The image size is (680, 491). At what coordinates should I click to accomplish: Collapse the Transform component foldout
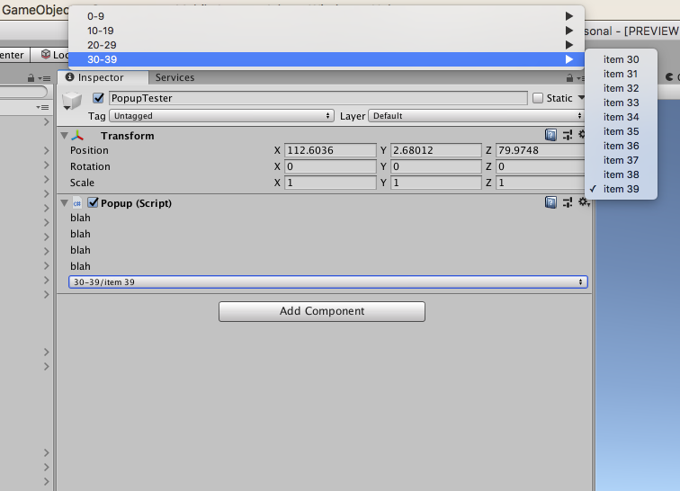coord(64,136)
